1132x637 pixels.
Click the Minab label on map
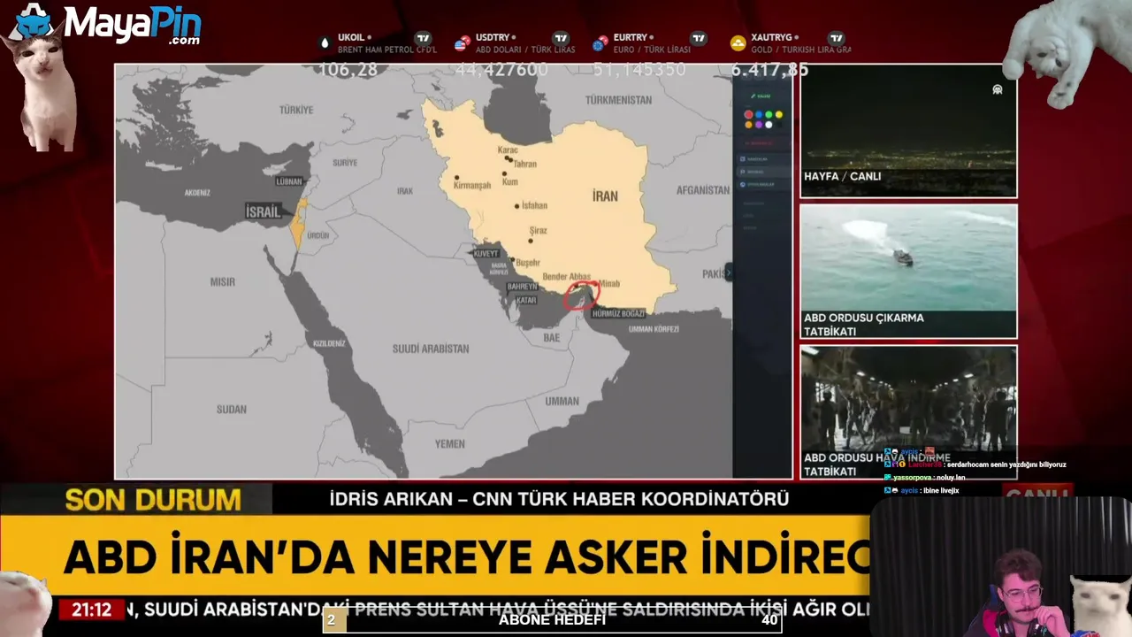(609, 284)
